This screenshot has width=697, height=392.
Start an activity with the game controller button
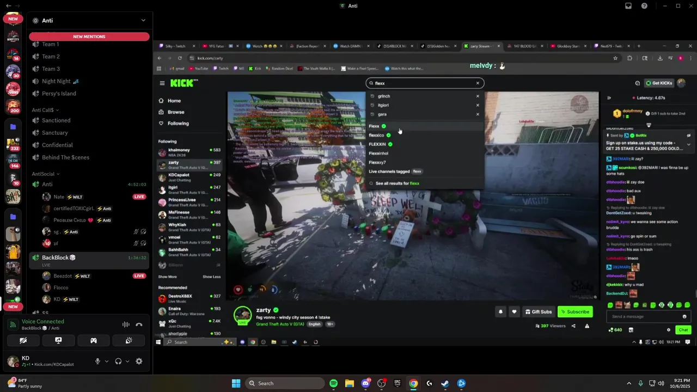point(94,340)
